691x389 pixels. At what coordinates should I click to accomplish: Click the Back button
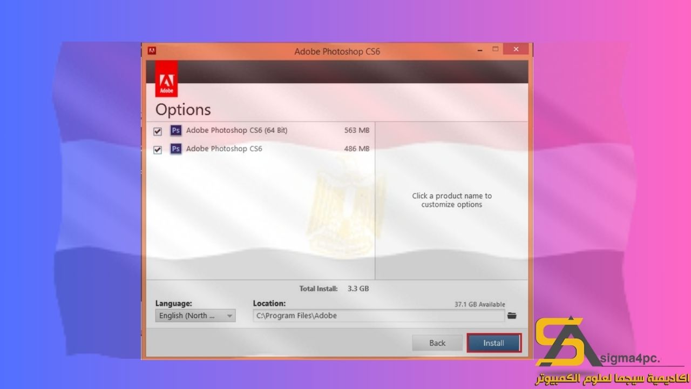click(437, 343)
